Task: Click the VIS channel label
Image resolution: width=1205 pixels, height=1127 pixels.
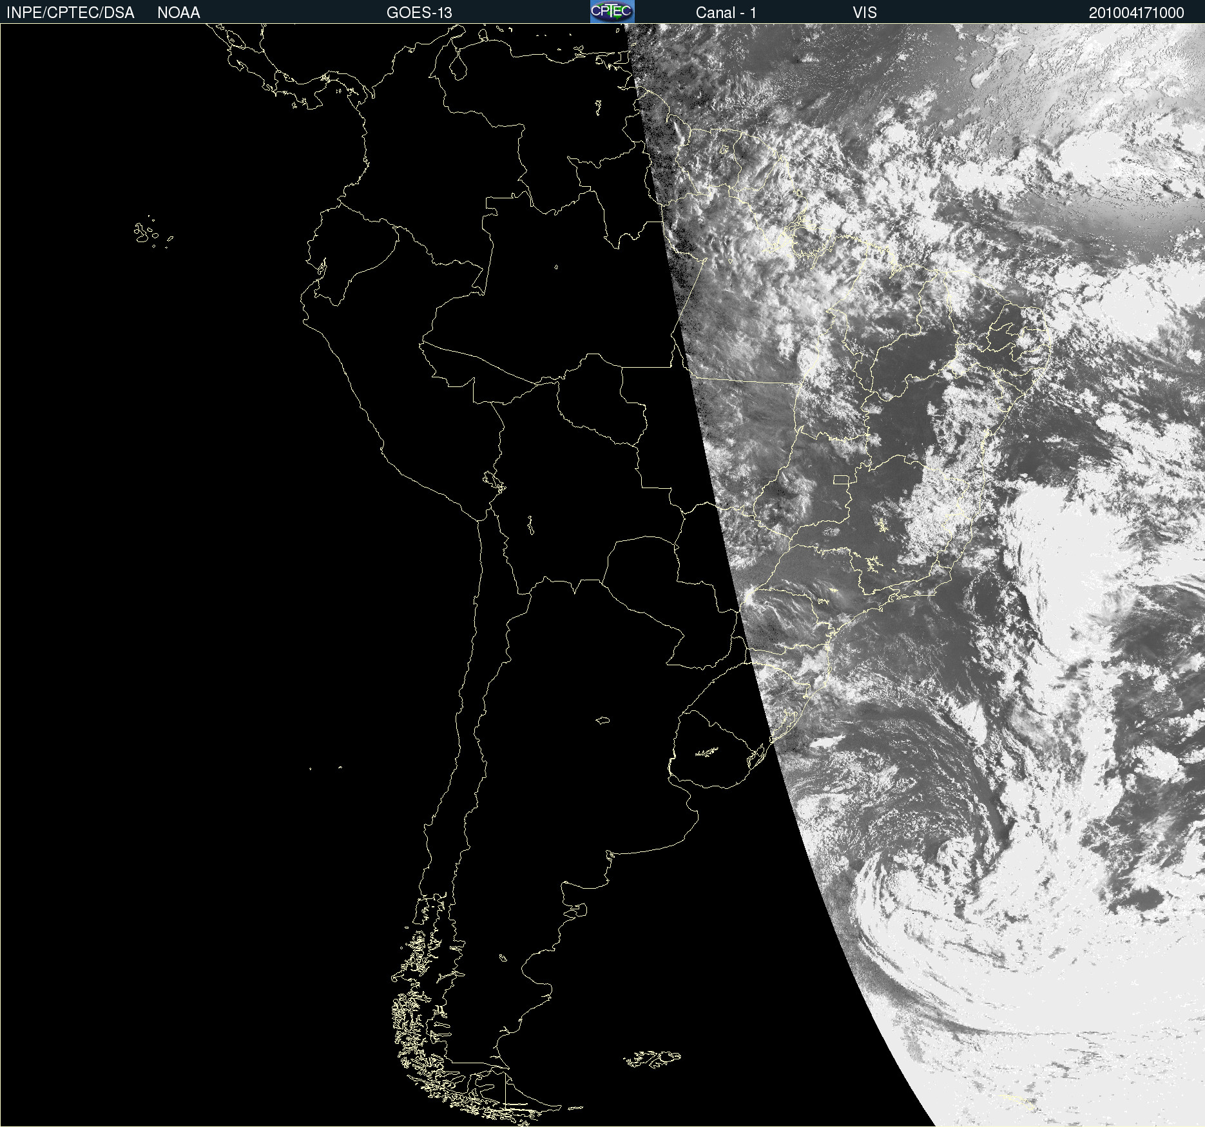Action: click(x=864, y=12)
